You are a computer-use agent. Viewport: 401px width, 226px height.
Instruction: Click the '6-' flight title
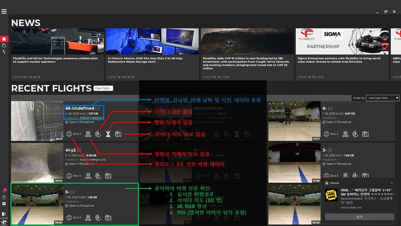pos(325,108)
